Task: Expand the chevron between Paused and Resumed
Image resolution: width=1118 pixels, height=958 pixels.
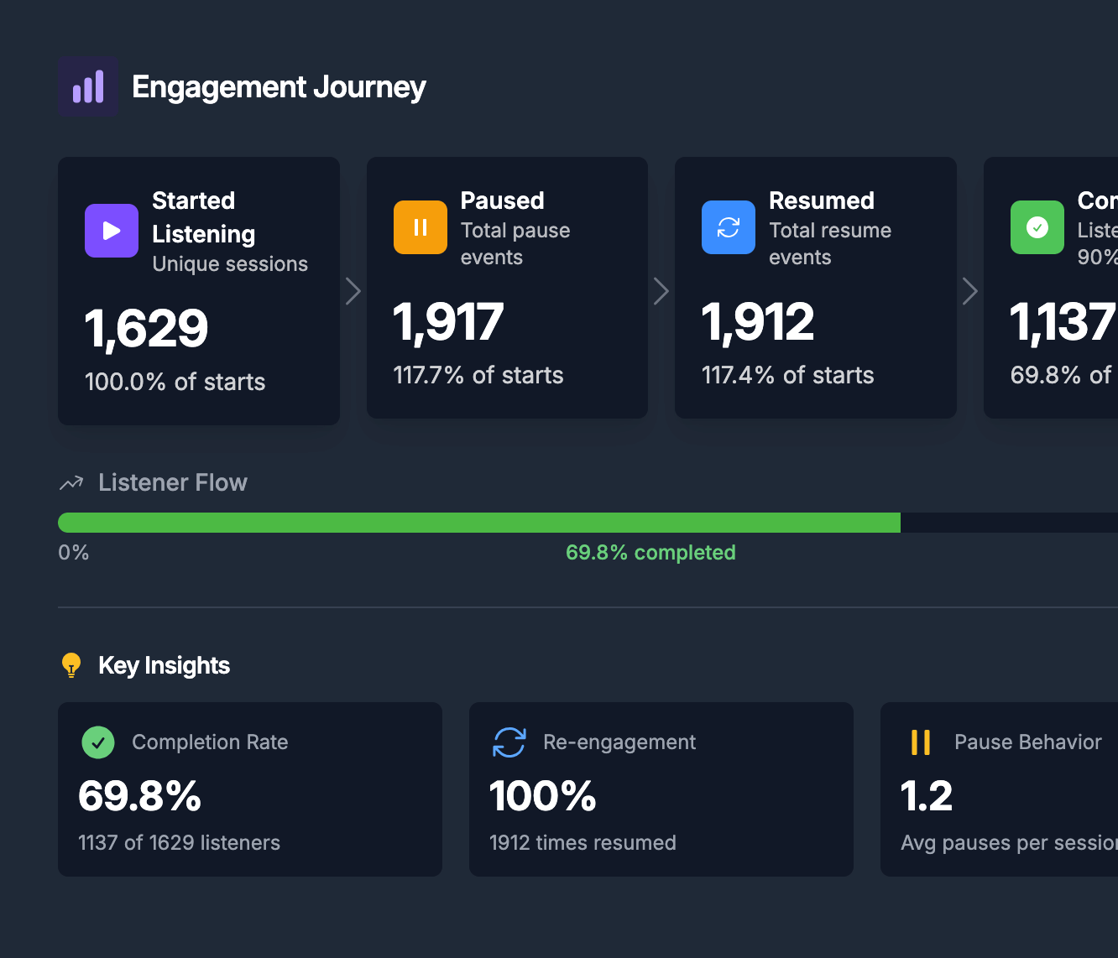Action: tap(661, 290)
